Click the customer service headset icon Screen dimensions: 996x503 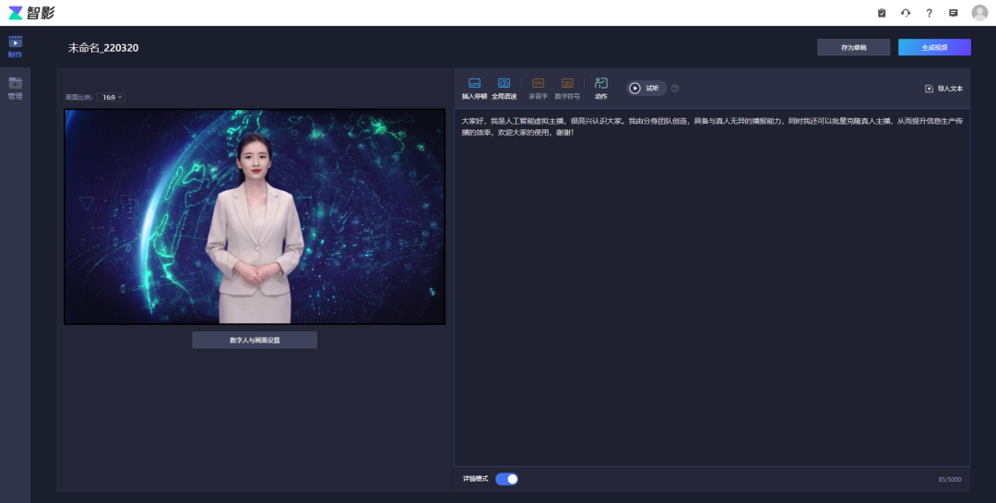[x=906, y=13]
